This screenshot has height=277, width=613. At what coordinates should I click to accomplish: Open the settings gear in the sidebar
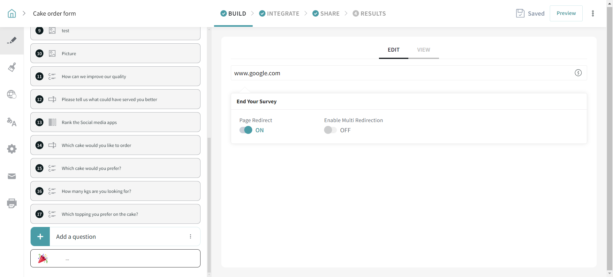pos(12,149)
